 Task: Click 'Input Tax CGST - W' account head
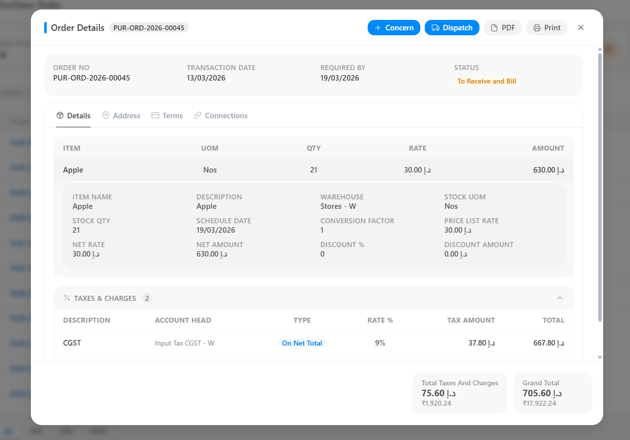tap(185, 343)
